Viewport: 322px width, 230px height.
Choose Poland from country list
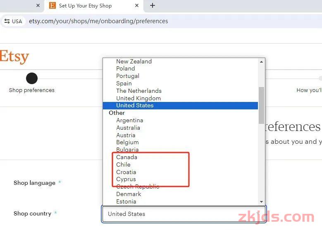[x=180, y=68]
